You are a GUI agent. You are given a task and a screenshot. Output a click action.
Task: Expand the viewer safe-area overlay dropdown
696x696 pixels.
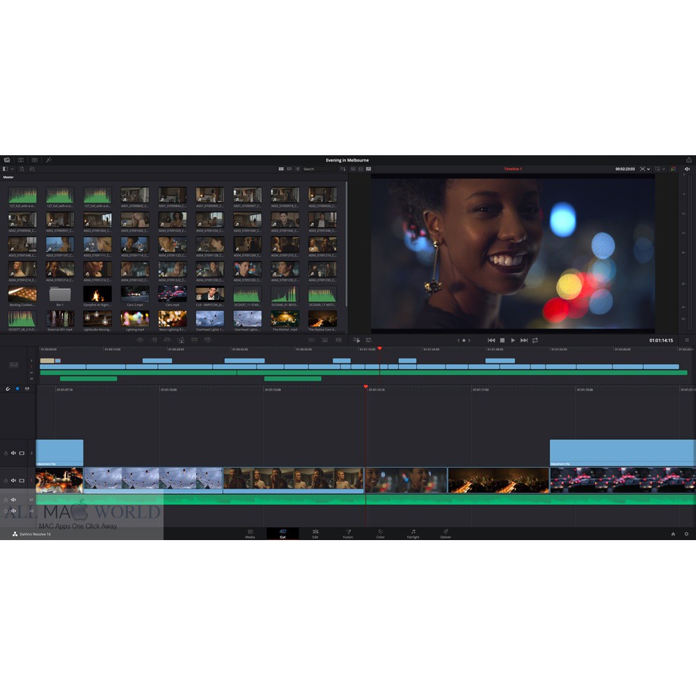click(645, 169)
